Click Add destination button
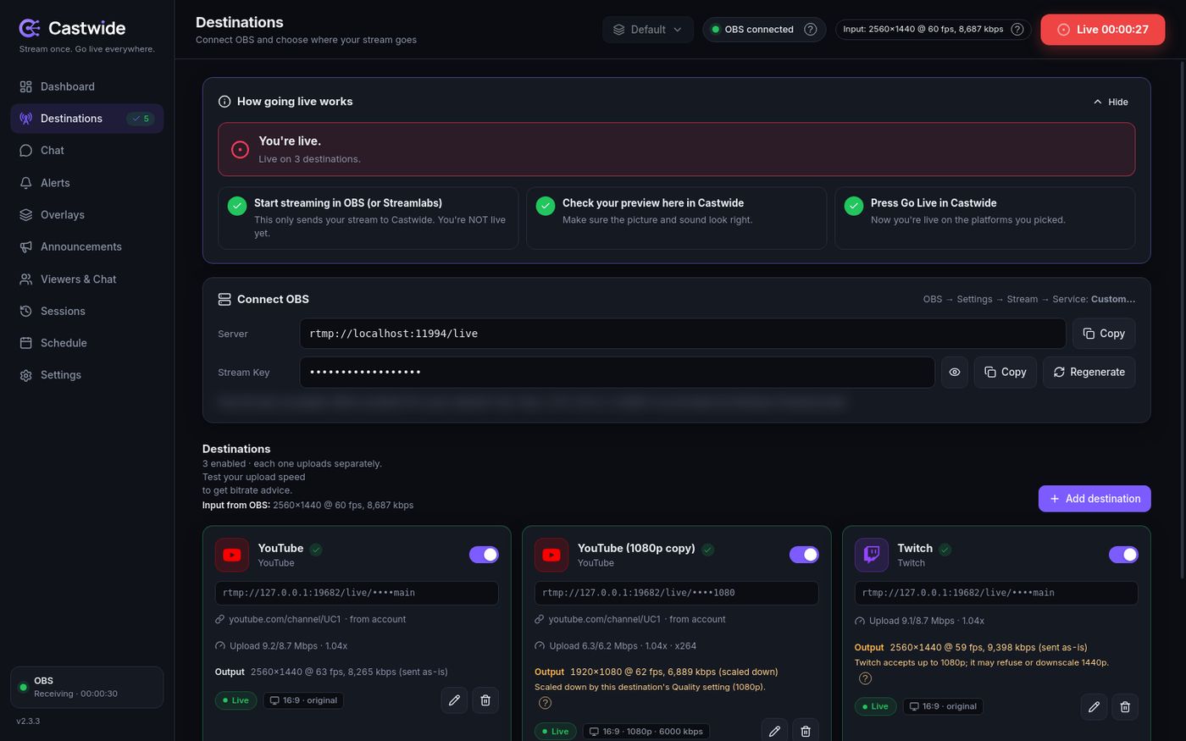1186x741 pixels. pos(1095,499)
